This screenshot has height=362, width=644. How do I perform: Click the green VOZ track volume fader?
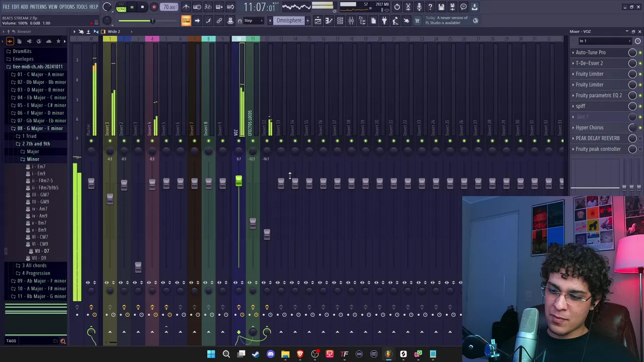238,180
